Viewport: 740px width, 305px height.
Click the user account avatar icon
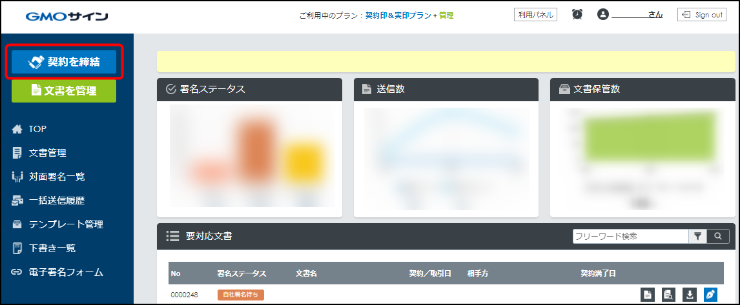(x=602, y=15)
